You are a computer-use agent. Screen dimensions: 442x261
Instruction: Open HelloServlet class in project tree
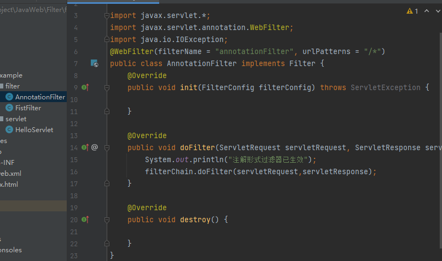[x=34, y=129]
